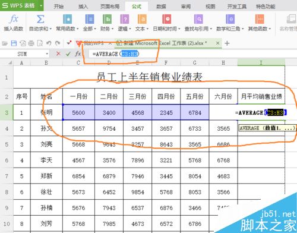Click the name cell 李天
The image size is (297, 233).
(46, 160)
